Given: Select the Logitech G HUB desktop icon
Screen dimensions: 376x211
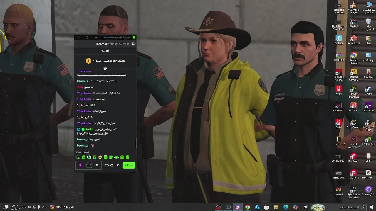Looking at the screenshot, I should pyautogui.click(x=368, y=125).
